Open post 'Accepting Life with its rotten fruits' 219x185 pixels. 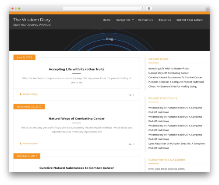pyautogui.click(x=77, y=69)
